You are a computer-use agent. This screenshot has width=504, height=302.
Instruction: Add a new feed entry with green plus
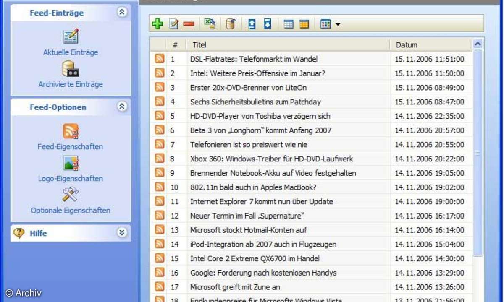tap(157, 24)
